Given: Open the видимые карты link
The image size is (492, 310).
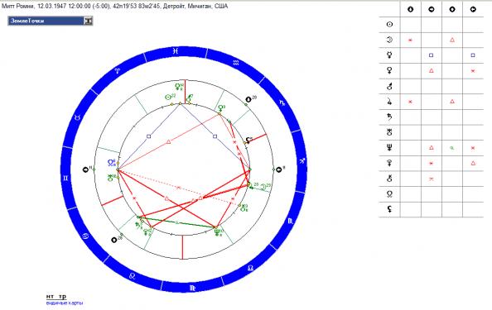Looking at the screenshot, I should [65, 303].
